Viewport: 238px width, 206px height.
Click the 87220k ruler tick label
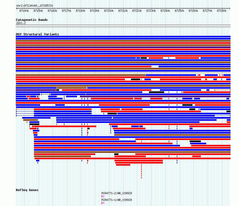137,11
